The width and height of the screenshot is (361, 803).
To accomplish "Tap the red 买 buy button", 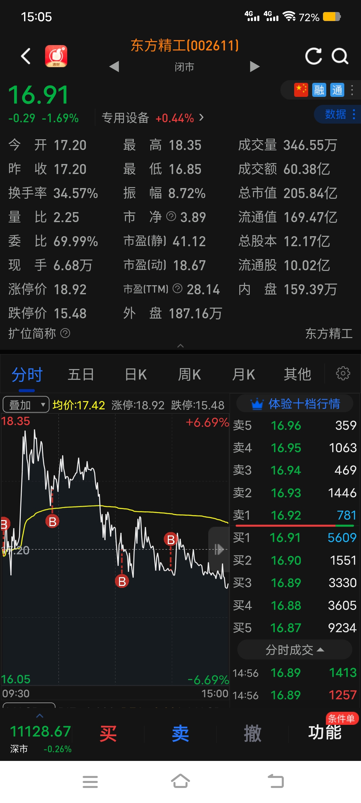I will (x=108, y=734).
